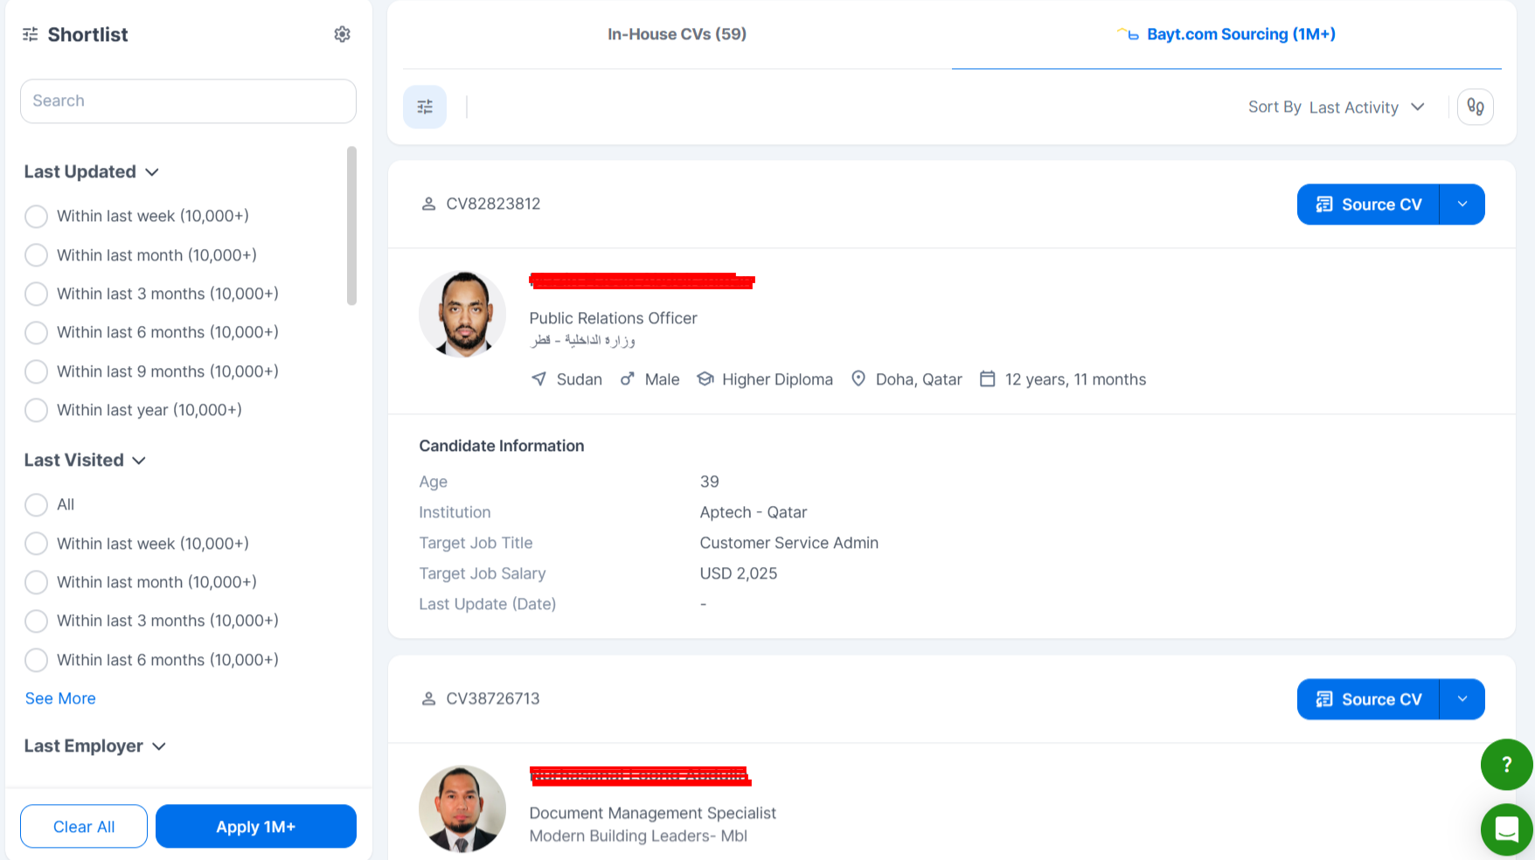Click the Apply 1M+ button
The image size is (1535, 860).
[255, 827]
